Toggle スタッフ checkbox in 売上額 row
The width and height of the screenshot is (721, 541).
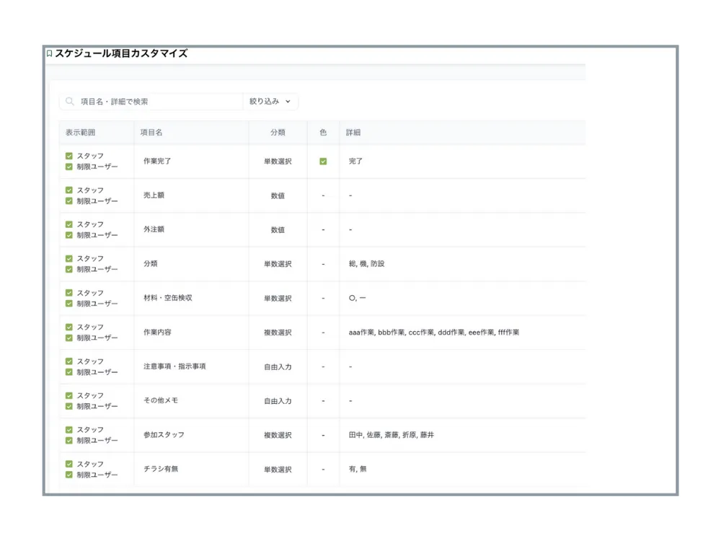pyautogui.click(x=69, y=190)
